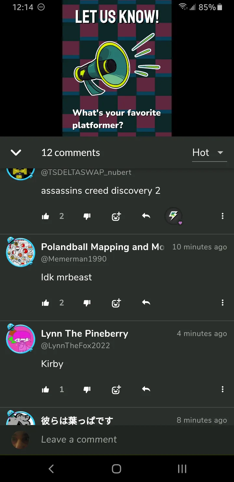
Task: Open three-dot menu on assassins creed comment
Action: (223, 216)
